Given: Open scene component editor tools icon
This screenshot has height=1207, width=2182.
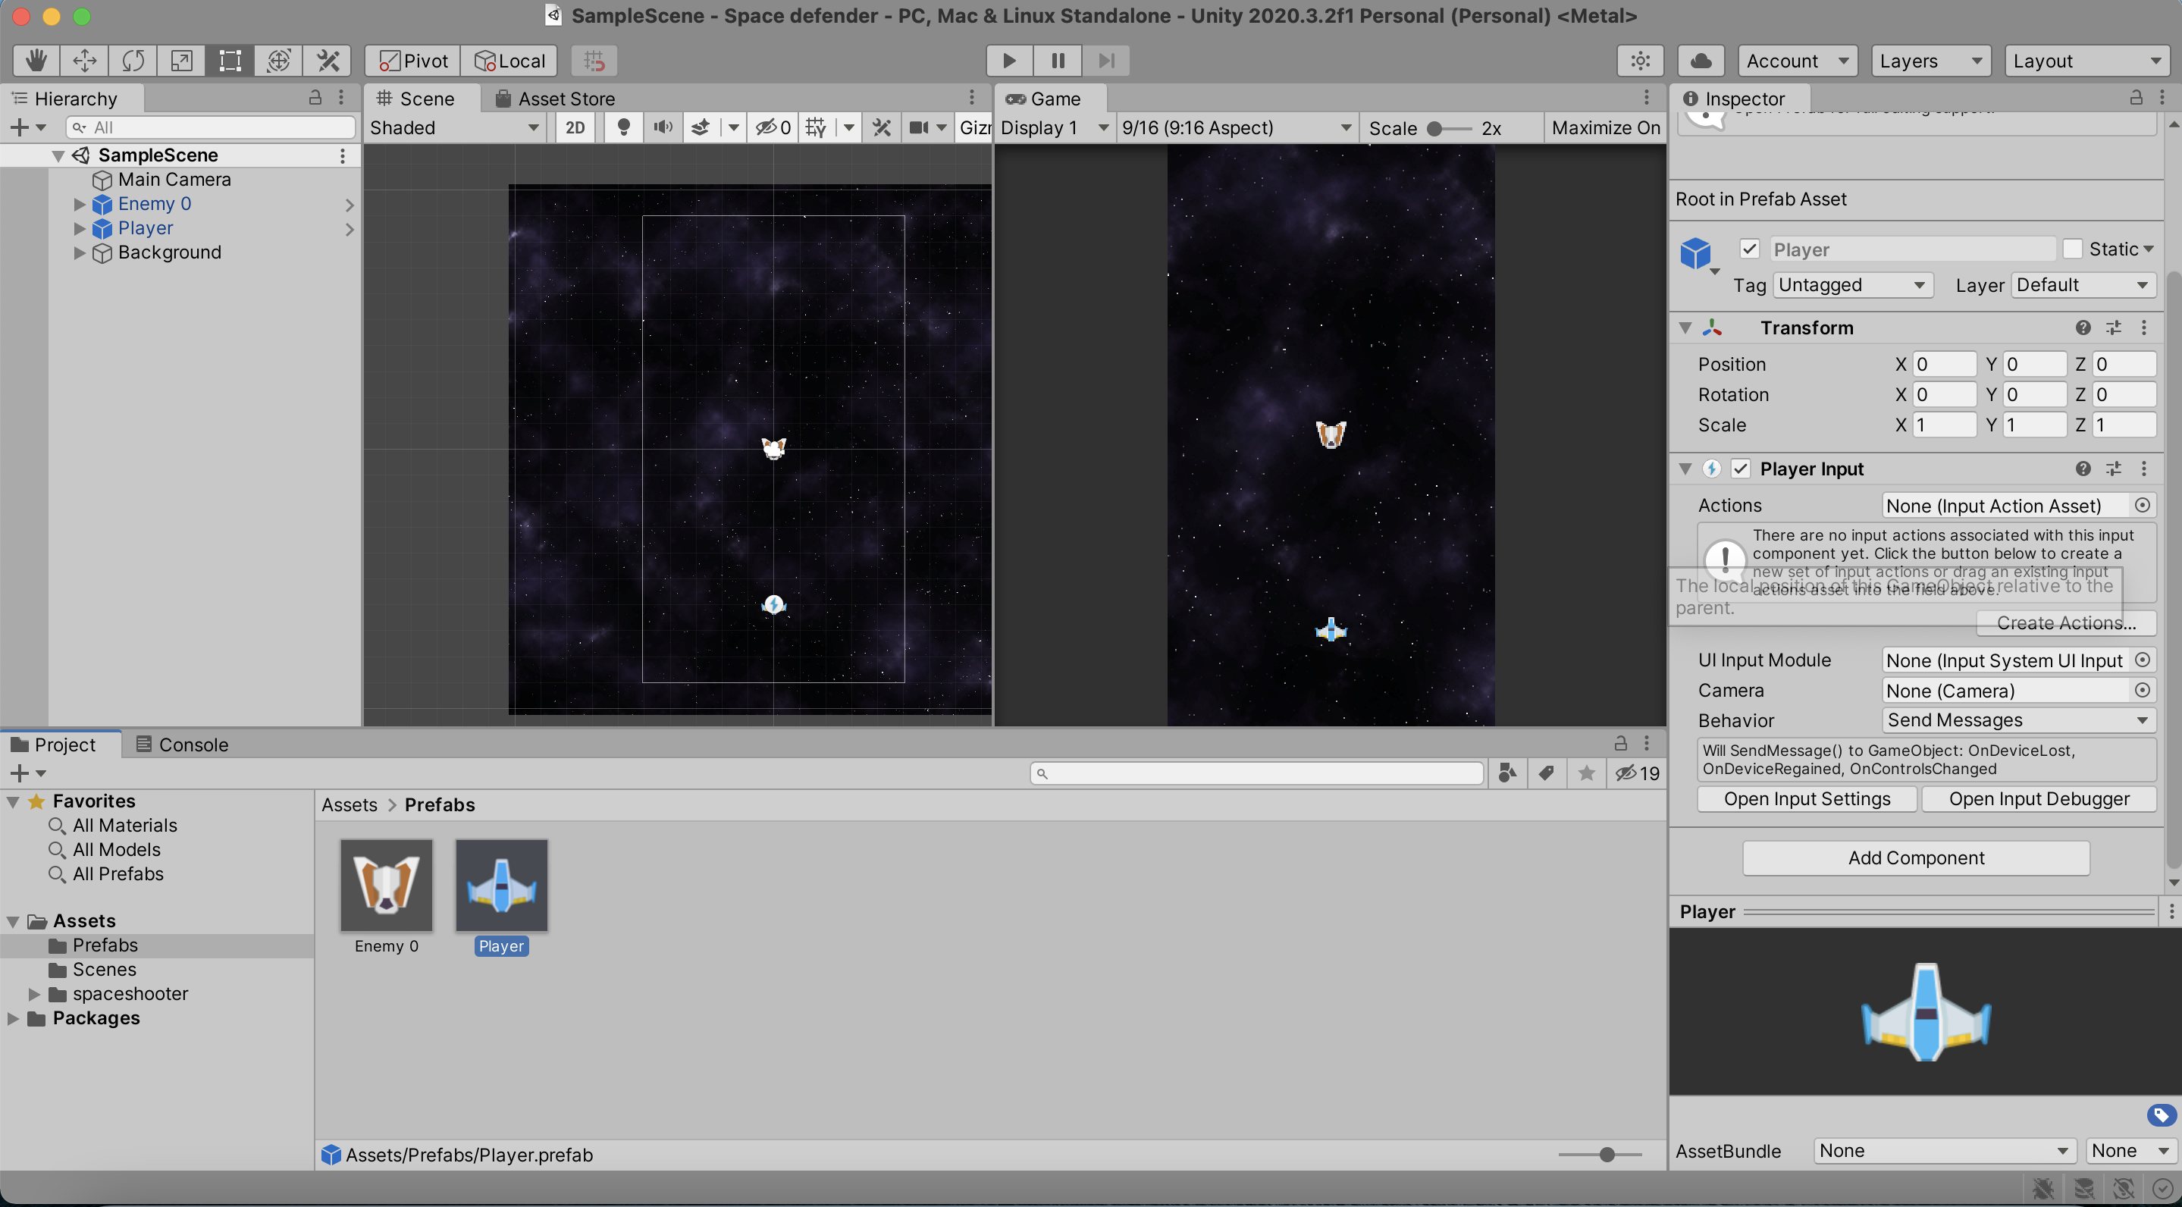Looking at the screenshot, I should point(882,127).
